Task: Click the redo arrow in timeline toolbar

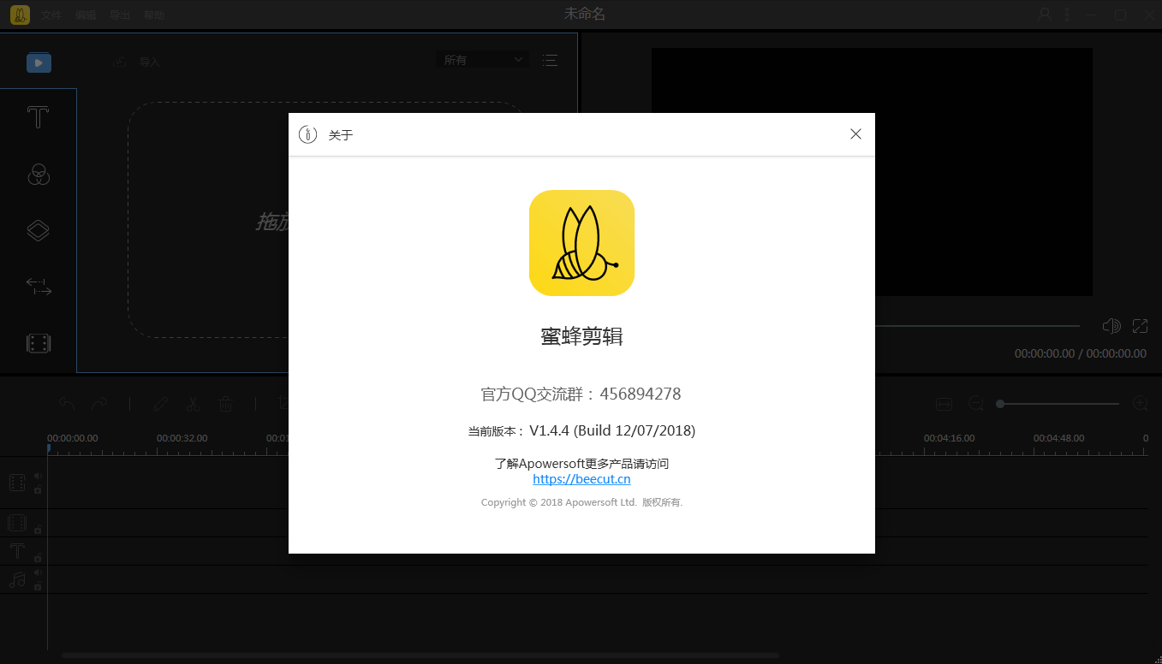Action: pyautogui.click(x=99, y=404)
